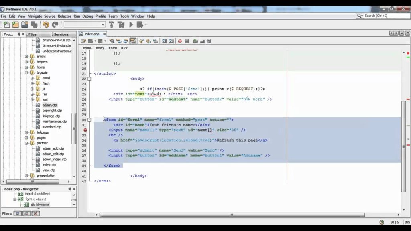
Task: Click the New File toolbar icon
Action: tap(6, 24)
